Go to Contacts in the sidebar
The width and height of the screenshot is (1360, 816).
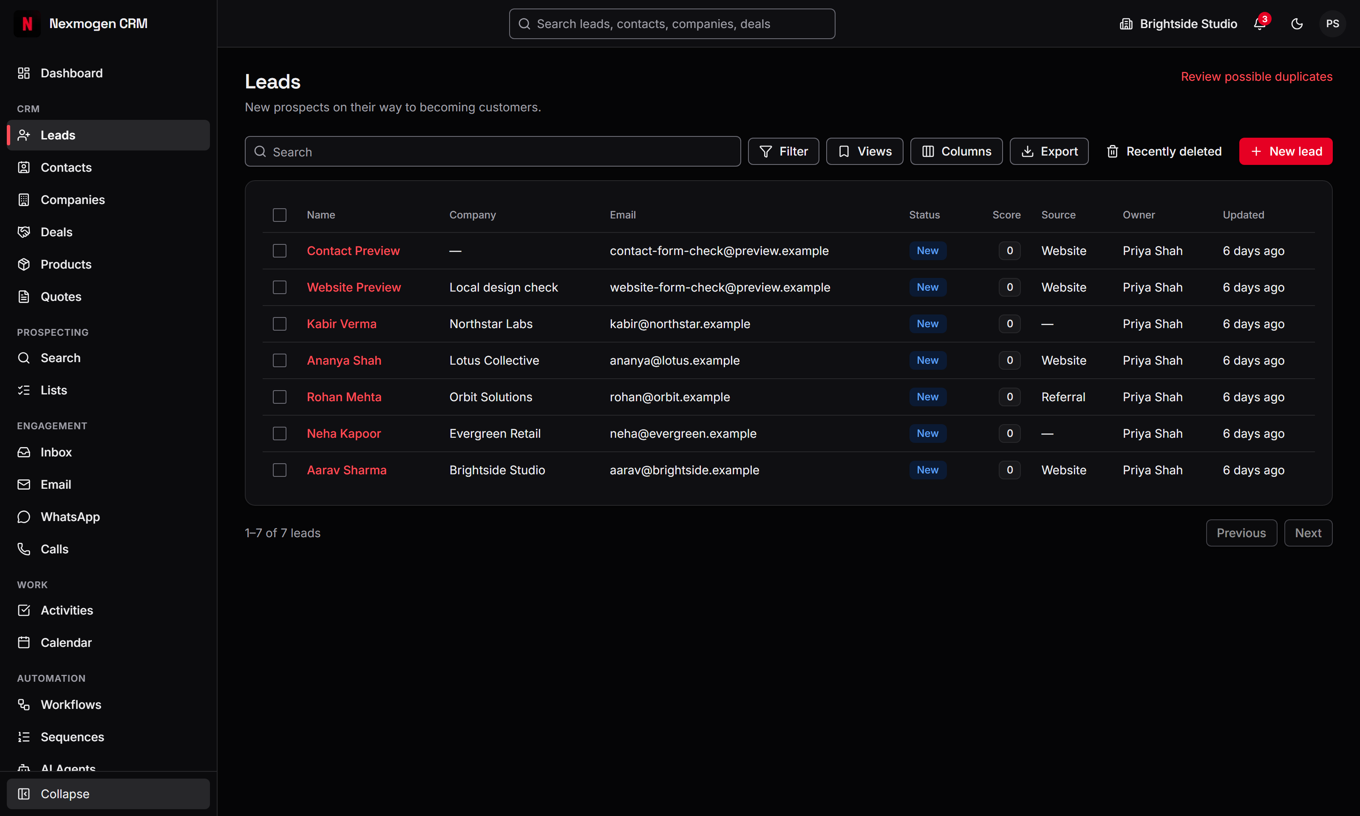click(x=108, y=167)
